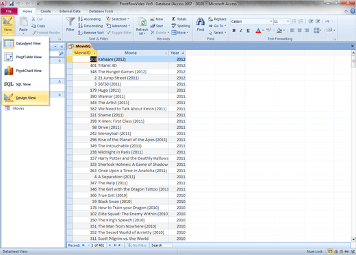Click the Alternate Row Color icon
This screenshot has width=356, height=255.
click(x=329, y=30)
